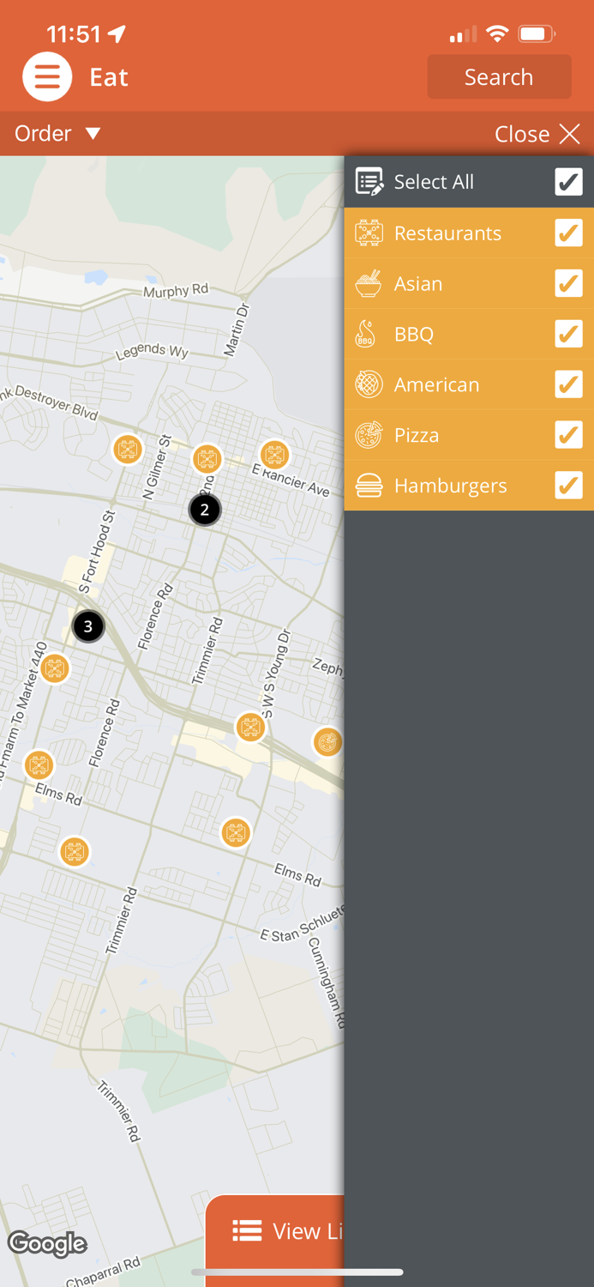
Task: Click the Select All list icon
Action: click(x=369, y=182)
